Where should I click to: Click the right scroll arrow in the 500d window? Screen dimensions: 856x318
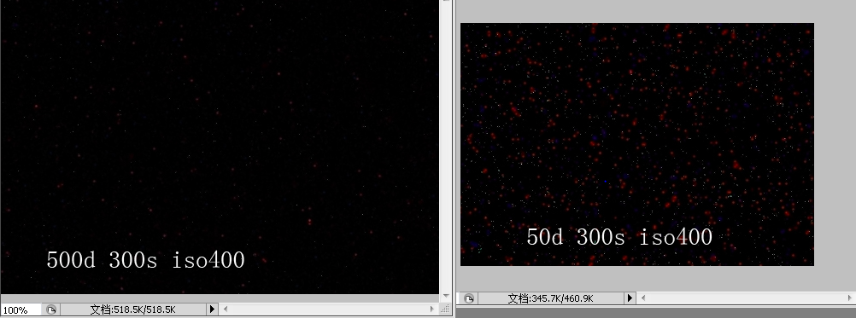(432, 309)
